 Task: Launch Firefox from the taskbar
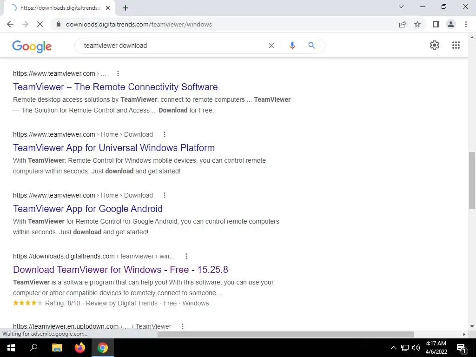(x=80, y=348)
